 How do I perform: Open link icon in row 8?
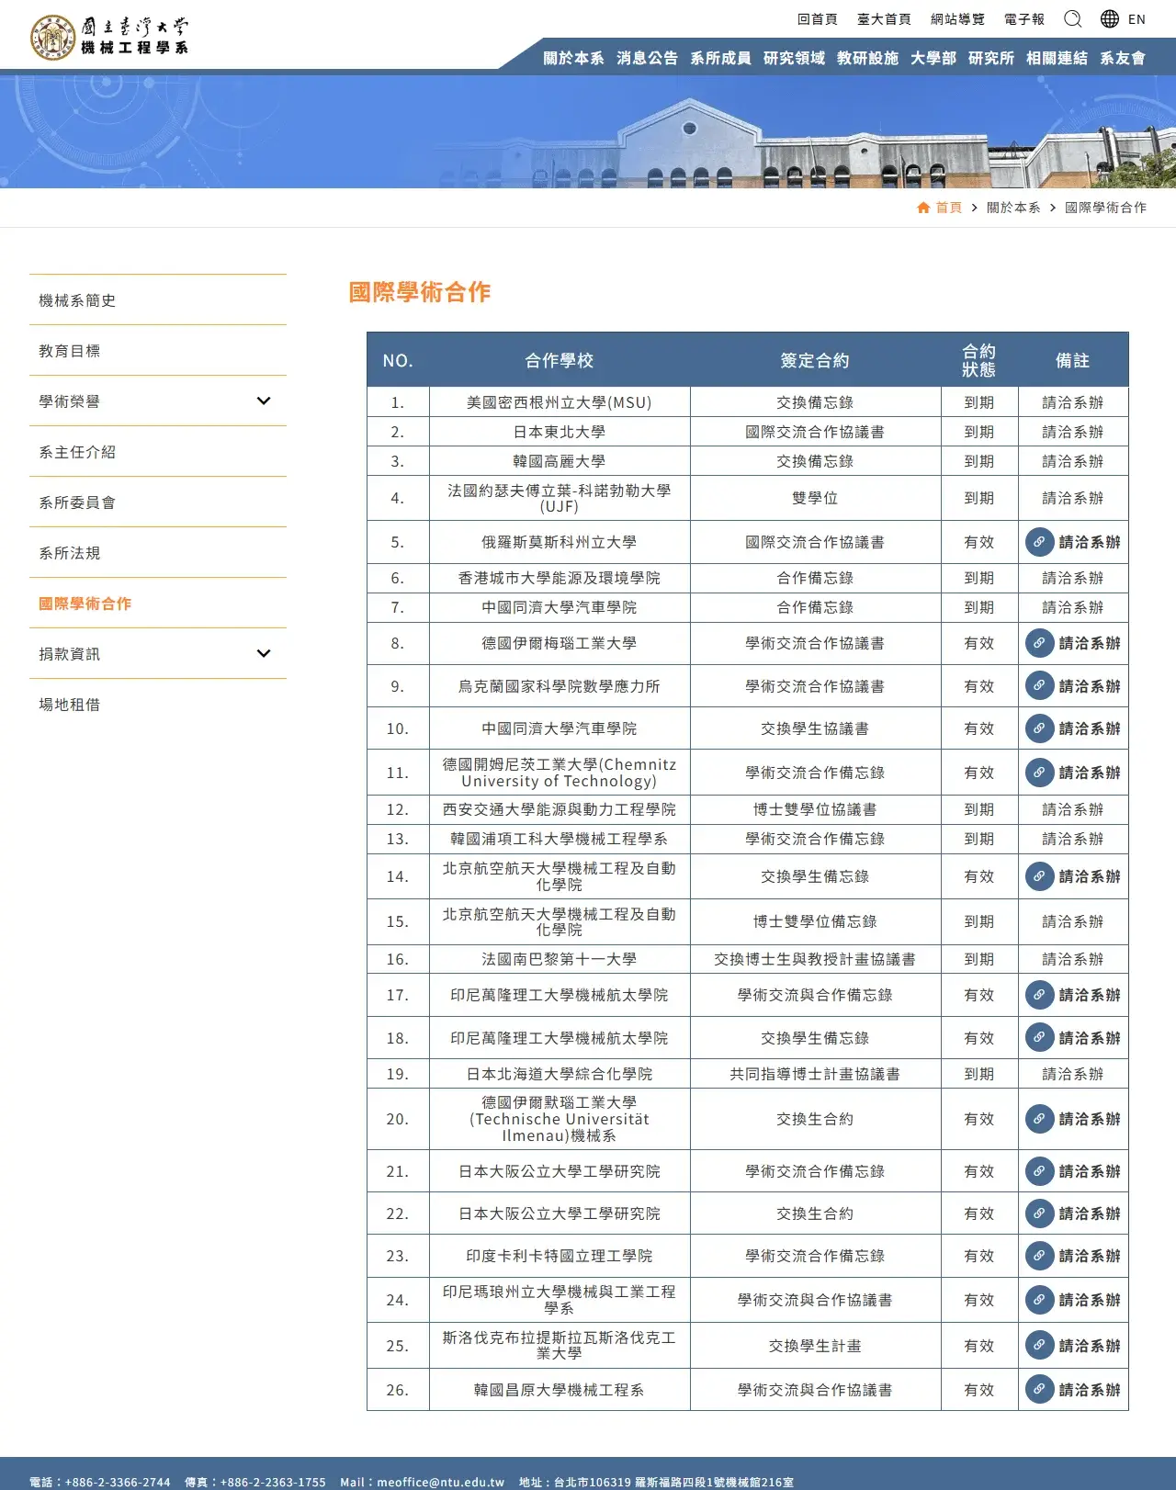[1039, 643]
